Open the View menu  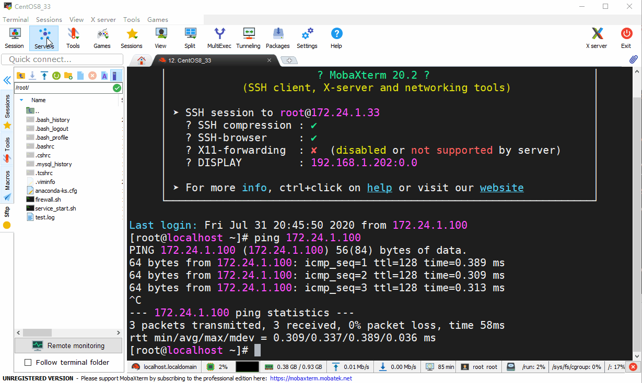(76, 19)
